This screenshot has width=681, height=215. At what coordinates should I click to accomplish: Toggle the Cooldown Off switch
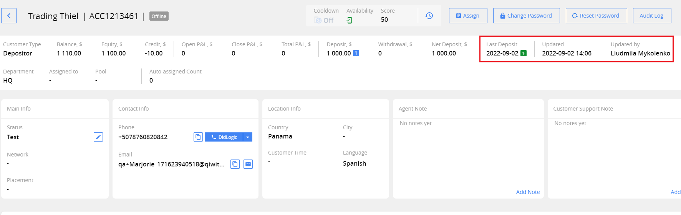pos(323,20)
